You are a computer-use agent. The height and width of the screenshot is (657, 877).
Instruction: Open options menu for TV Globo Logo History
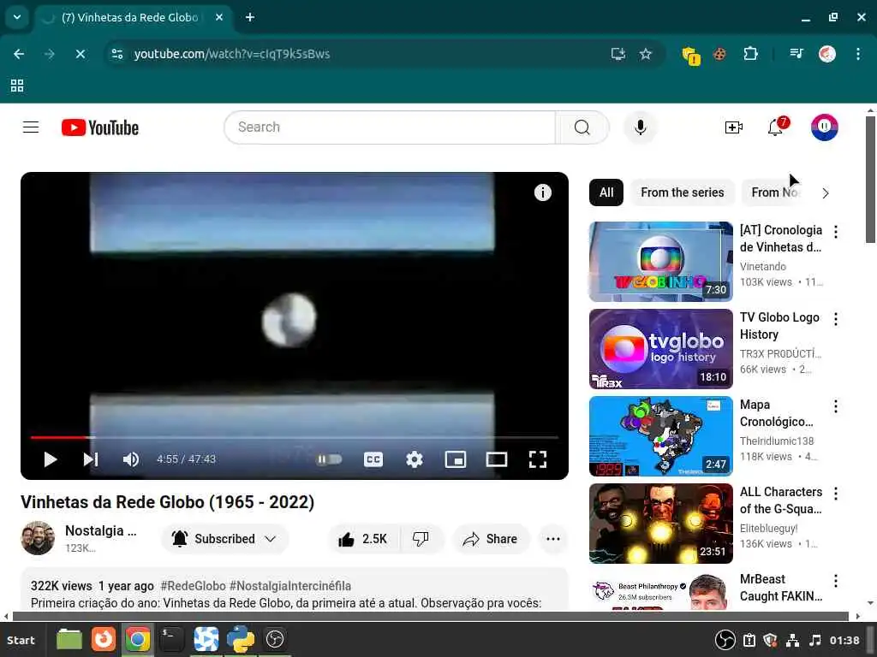tap(836, 319)
